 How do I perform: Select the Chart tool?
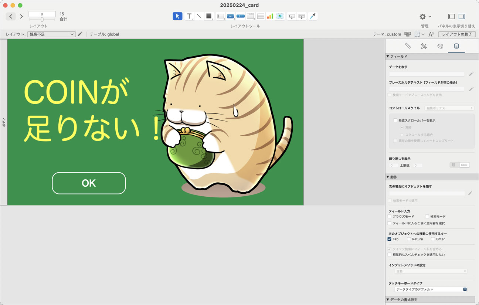270,16
